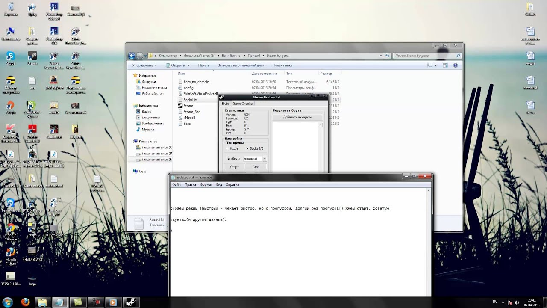
Task: Open the Skype desktop shortcut
Action: [10, 58]
